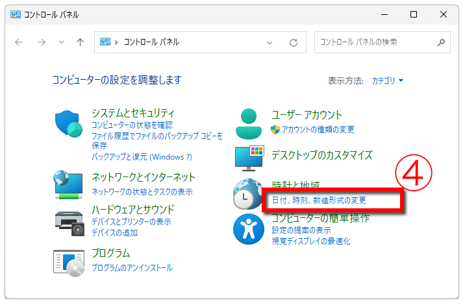The height and width of the screenshot is (305, 465).
Task: Click the コントロール パネルの検索 search field
Action: pos(375,42)
